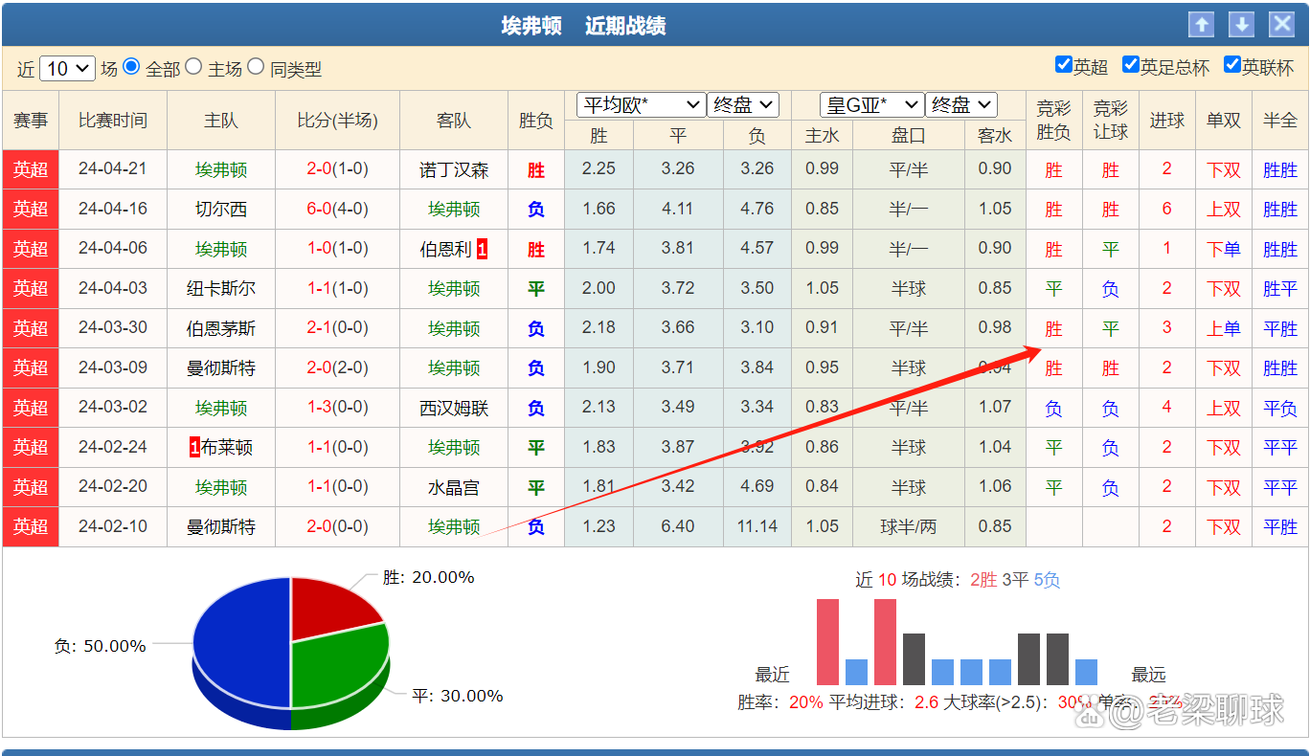Screen dimensions: 1310x756
Task: Close the 埃弗顿 近期战绩 panel
Action: (1281, 25)
